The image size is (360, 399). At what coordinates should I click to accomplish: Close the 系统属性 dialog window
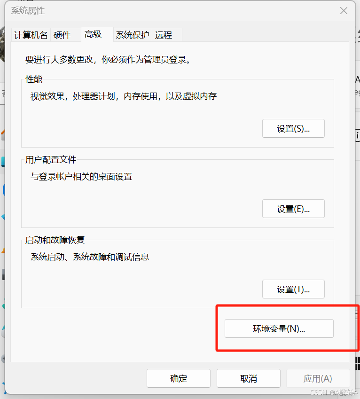point(344,10)
